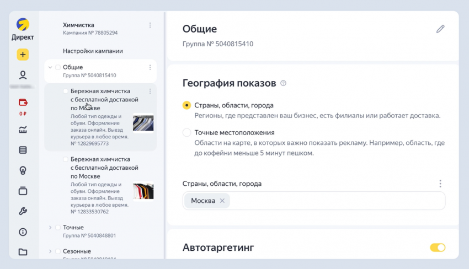The image size is (469, 269).
Task: Expand the Точные group
Action: point(50,228)
